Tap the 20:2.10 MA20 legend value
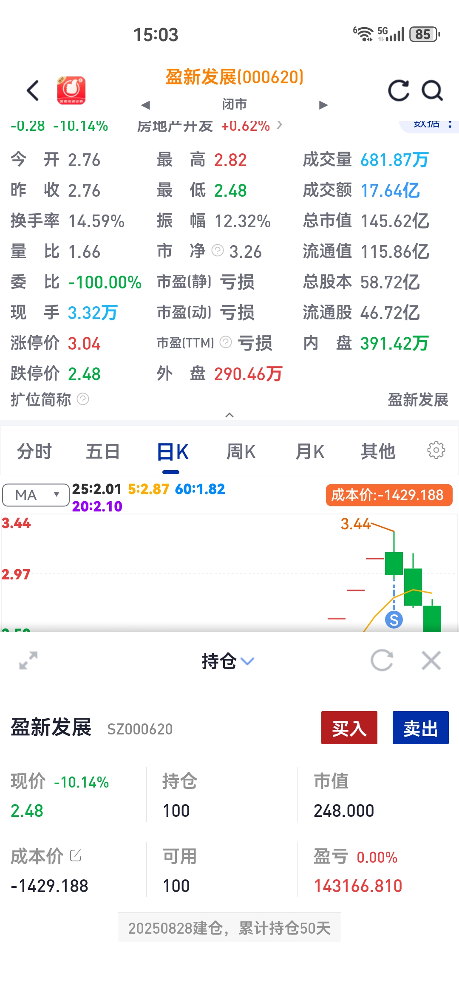Viewport: 459px width, 994px height. [x=97, y=506]
